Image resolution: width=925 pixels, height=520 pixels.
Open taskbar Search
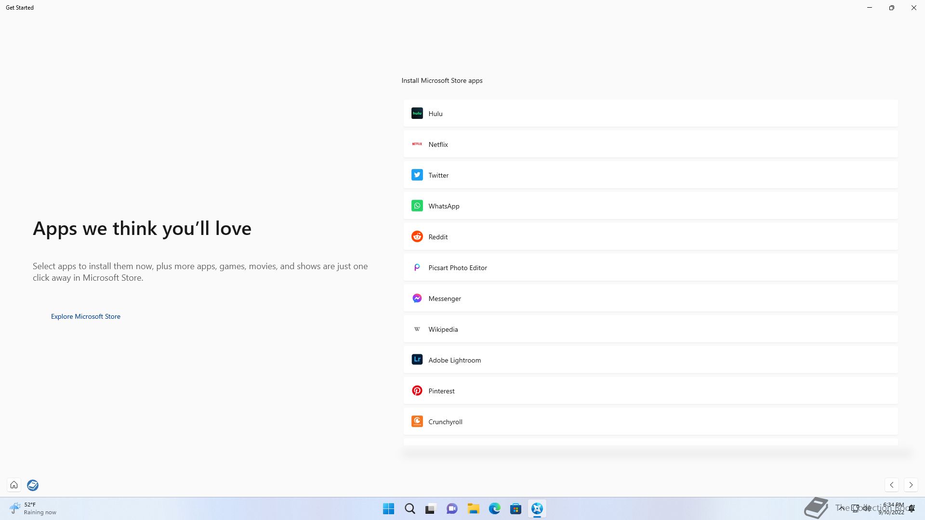tap(410, 508)
